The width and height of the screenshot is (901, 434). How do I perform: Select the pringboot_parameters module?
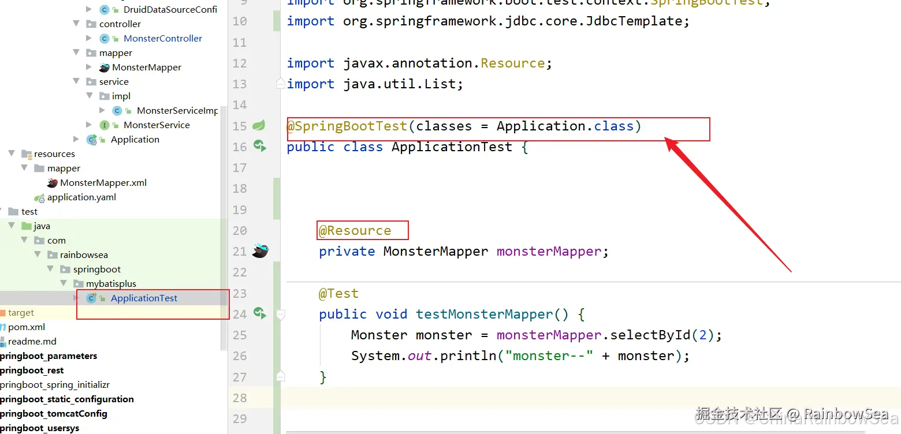click(49, 356)
